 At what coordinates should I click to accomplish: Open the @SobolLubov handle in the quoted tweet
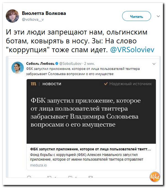coord(70,63)
